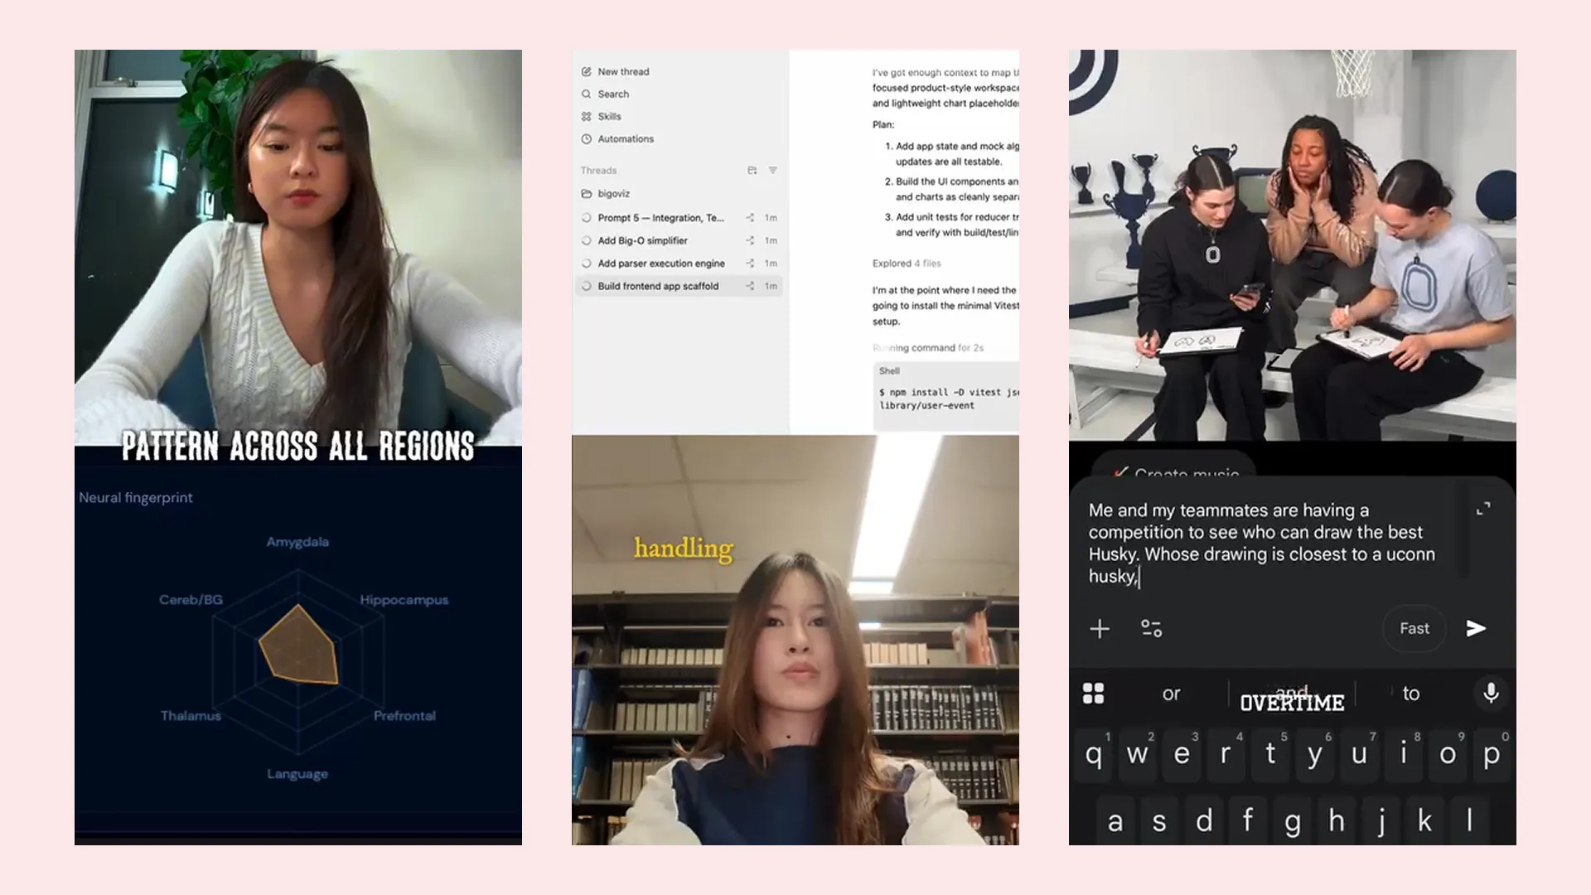Choose the 'to' word suggestion
This screenshot has height=895, width=1591.
[1411, 694]
